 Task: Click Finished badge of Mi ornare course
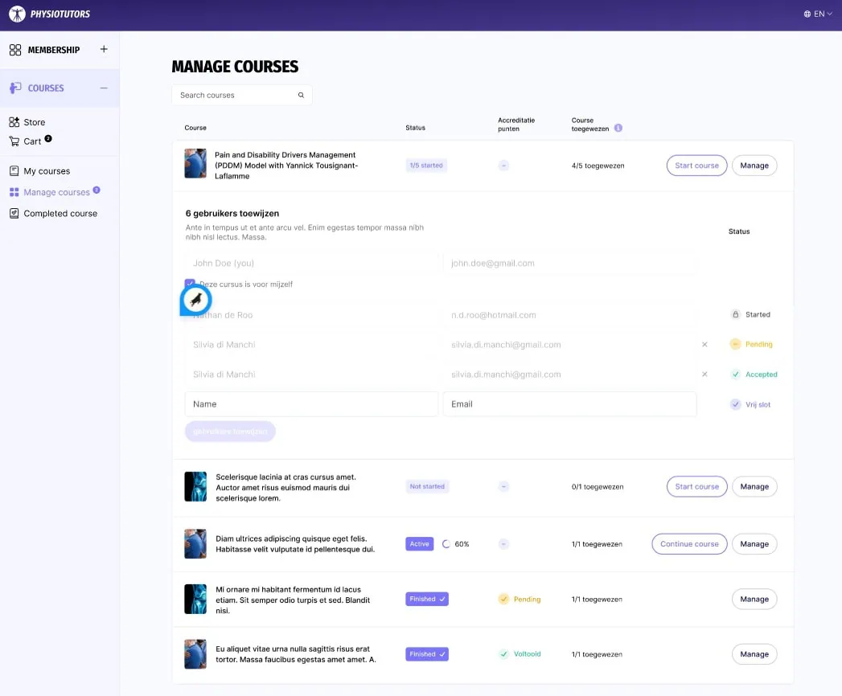click(427, 599)
